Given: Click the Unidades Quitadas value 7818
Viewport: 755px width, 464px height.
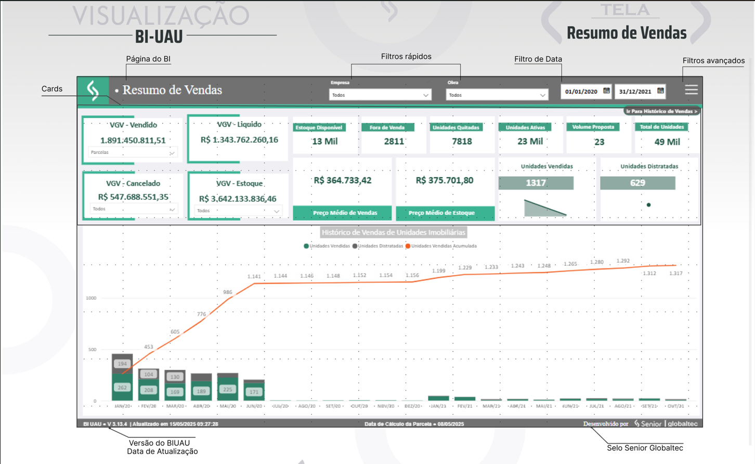Looking at the screenshot, I should [462, 141].
